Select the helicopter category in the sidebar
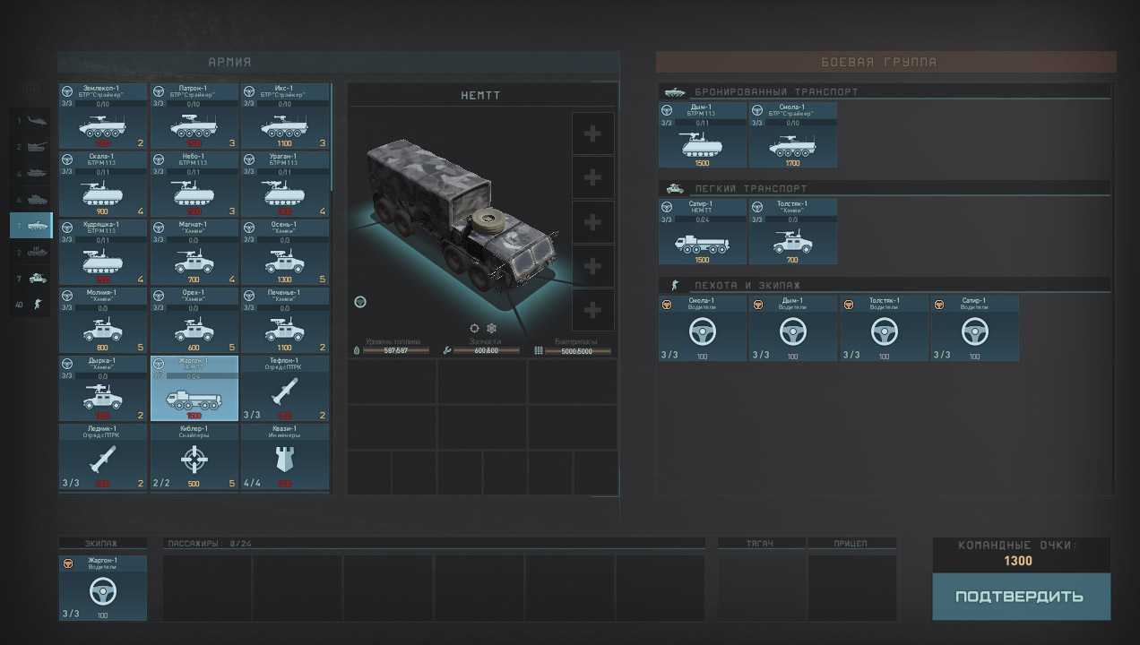This screenshot has height=645, width=1140. click(x=31, y=120)
